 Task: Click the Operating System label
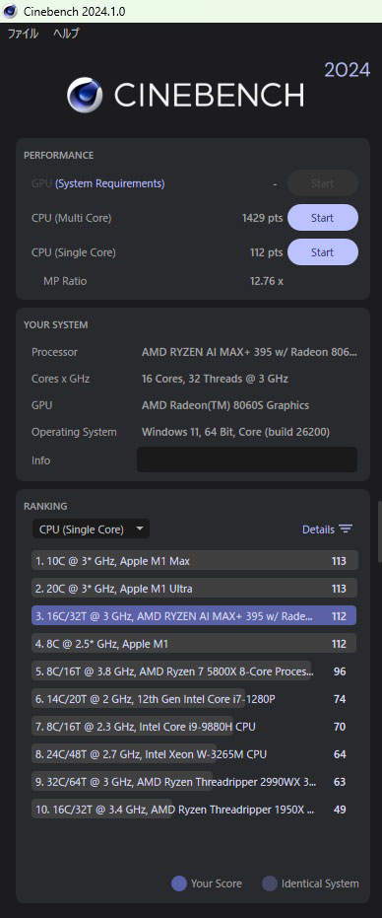[74, 432]
